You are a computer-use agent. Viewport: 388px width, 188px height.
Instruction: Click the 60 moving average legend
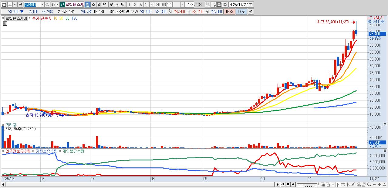point(67,18)
